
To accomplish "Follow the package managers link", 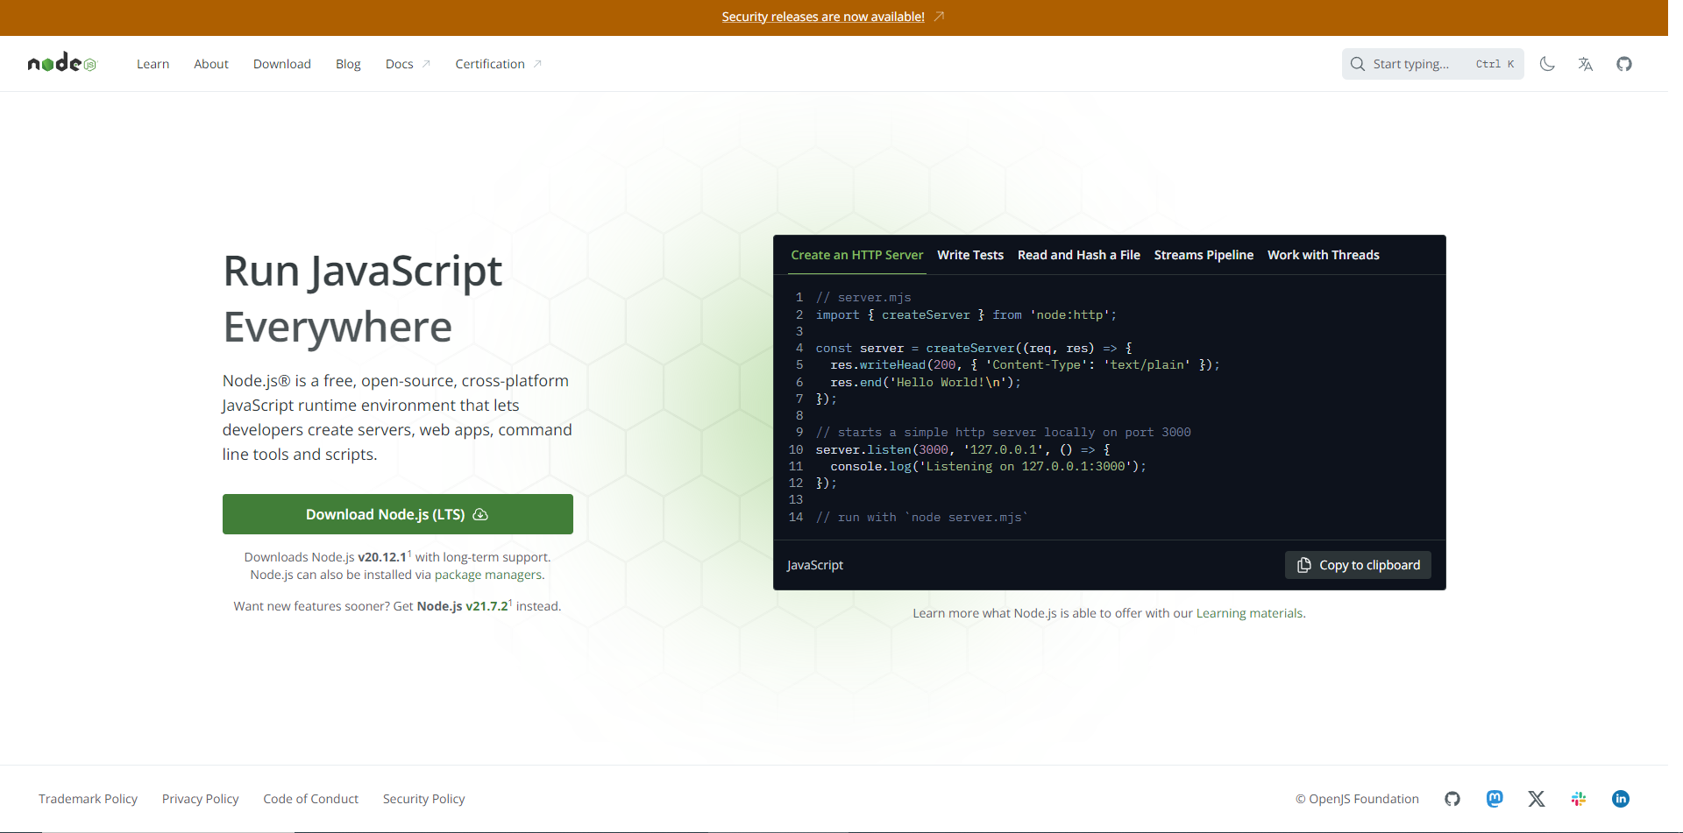I will point(488,575).
